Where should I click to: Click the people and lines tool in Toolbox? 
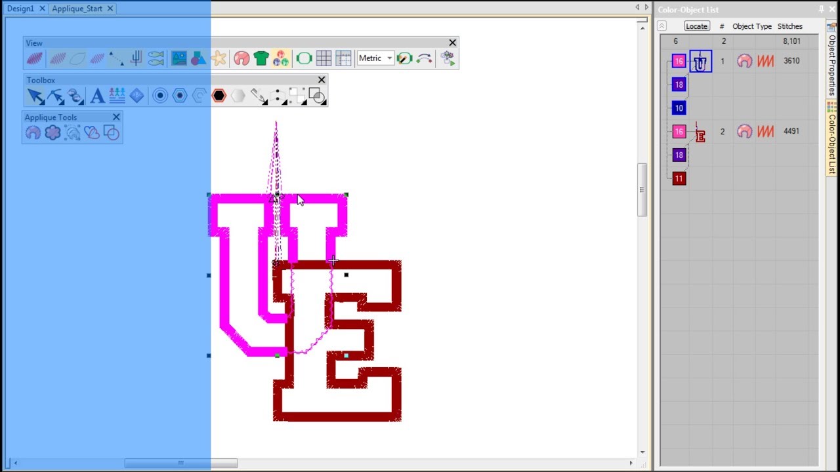(x=117, y=96)
